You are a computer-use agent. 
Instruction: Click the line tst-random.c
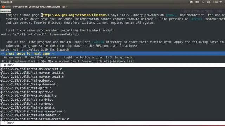coord(27,104)
